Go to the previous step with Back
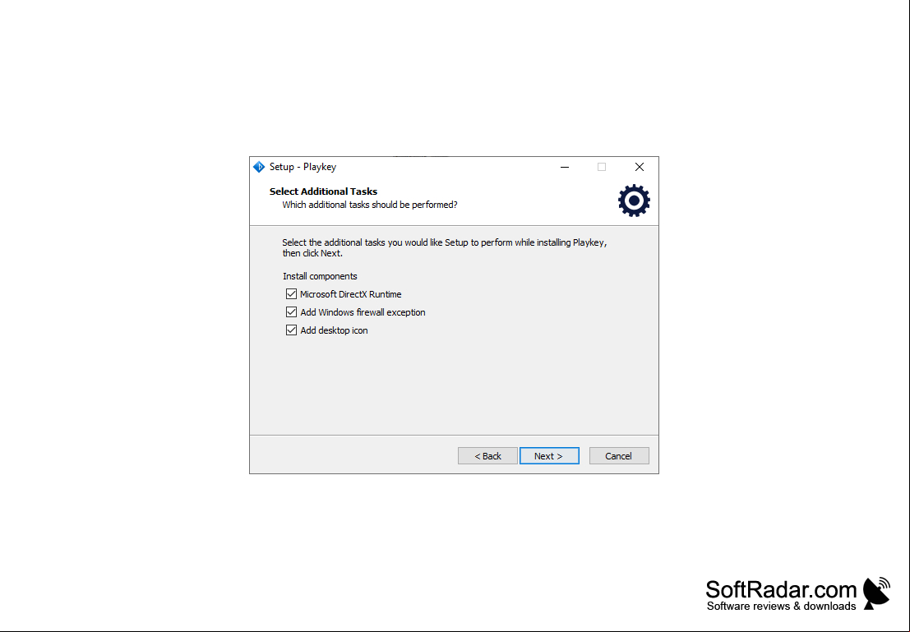Viewport: 910px width, 632px height. (487, 456)
